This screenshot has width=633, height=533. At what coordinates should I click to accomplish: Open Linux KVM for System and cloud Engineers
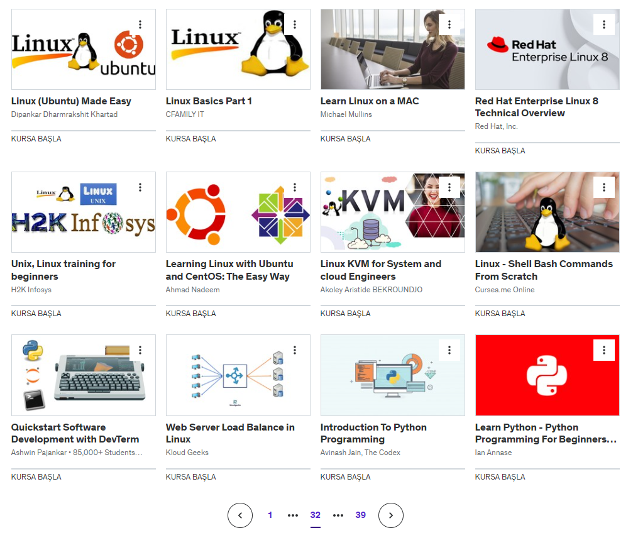(x=381, y=270)
